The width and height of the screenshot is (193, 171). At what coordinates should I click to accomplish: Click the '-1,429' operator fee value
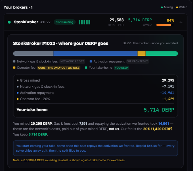(168, 99)
